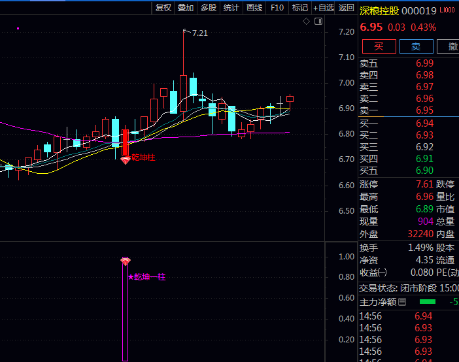Click the 卖三 price 6.97
Screen dimensions: 459x362
424,87
